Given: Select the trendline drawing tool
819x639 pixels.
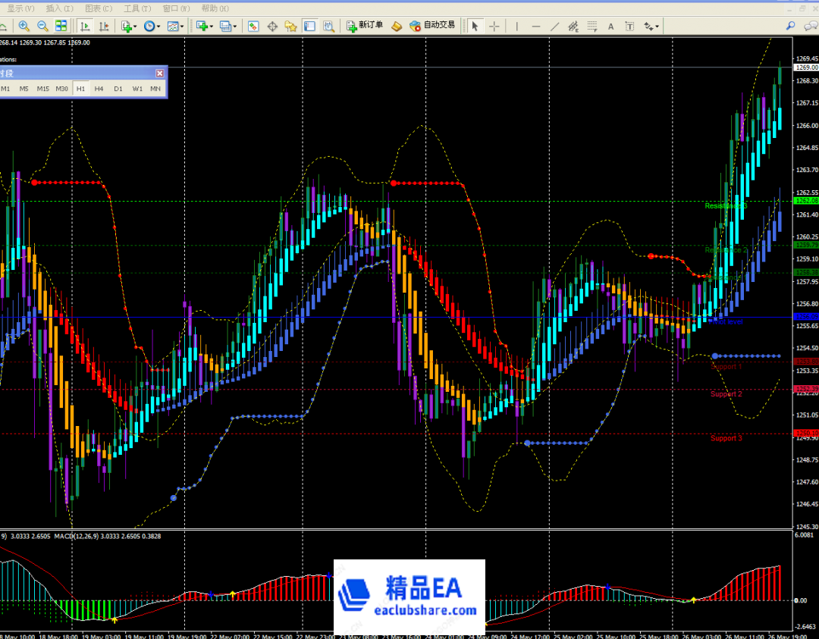Looking at the screenshot, I should pos(554,26).
